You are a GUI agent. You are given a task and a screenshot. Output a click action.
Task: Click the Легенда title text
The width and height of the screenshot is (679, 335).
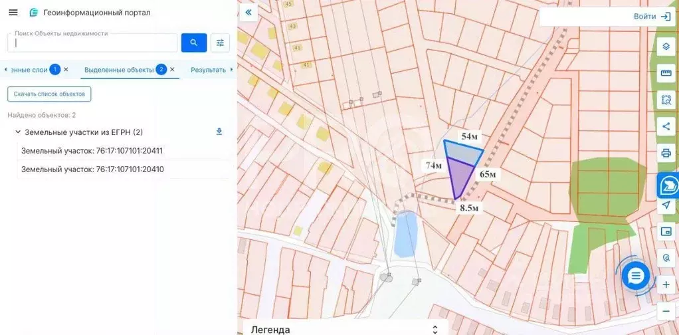pyautogui.click(x=270, y=330)
